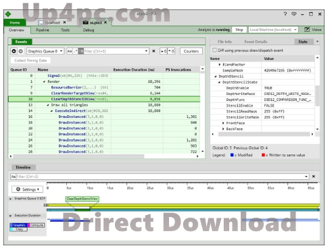Toggle the filled circle events view button

point(14,51)
